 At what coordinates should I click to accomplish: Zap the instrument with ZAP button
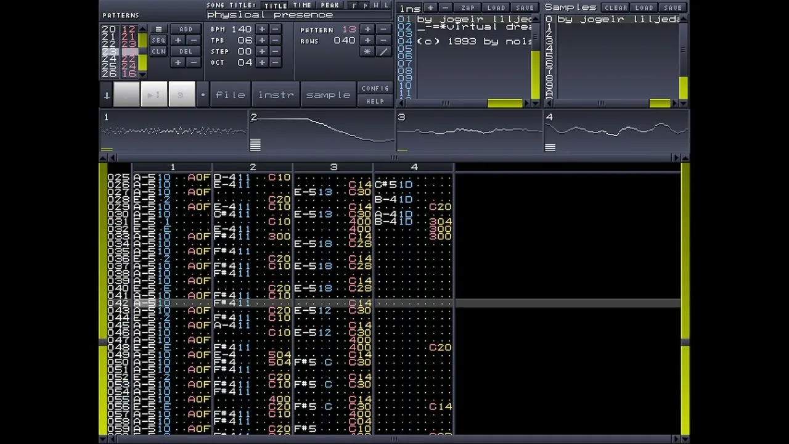468,8
